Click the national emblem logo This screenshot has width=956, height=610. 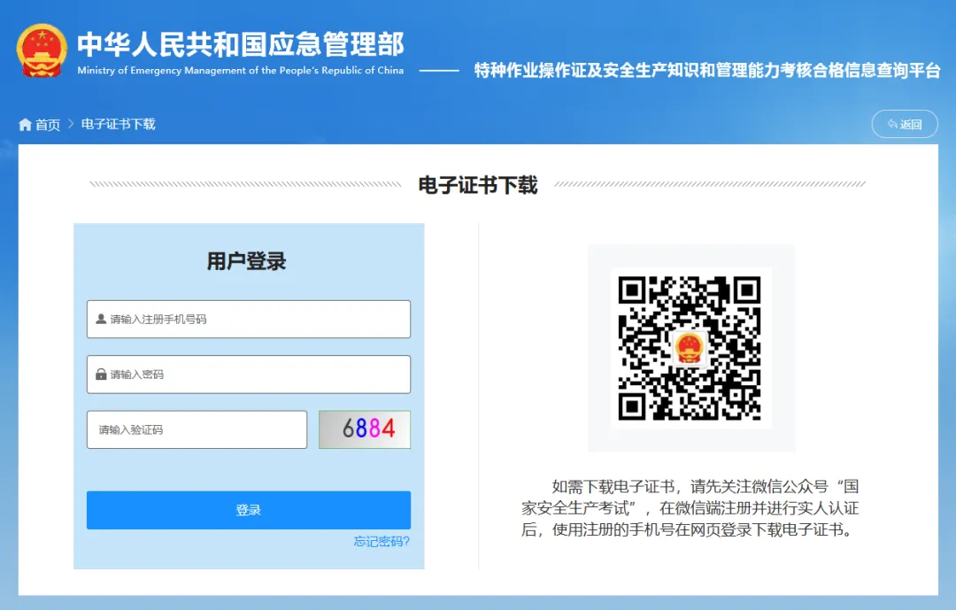[42, 50]
